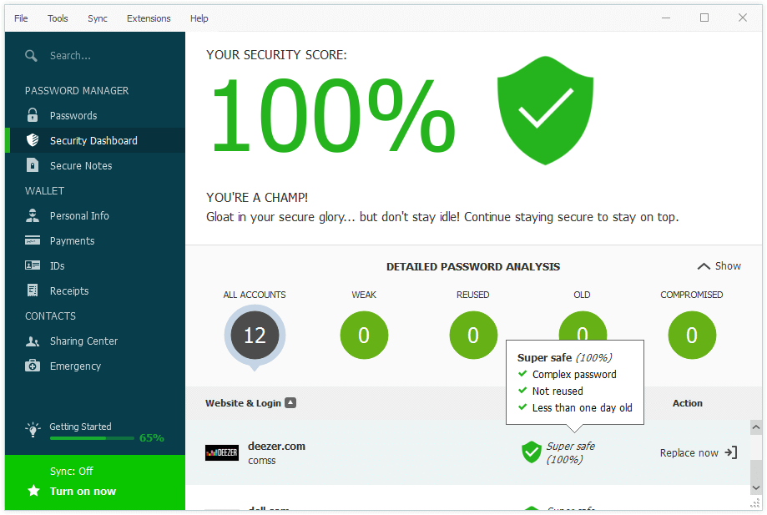Open the Emergency contacts section

pyautogui.click(x=73, y=366)
